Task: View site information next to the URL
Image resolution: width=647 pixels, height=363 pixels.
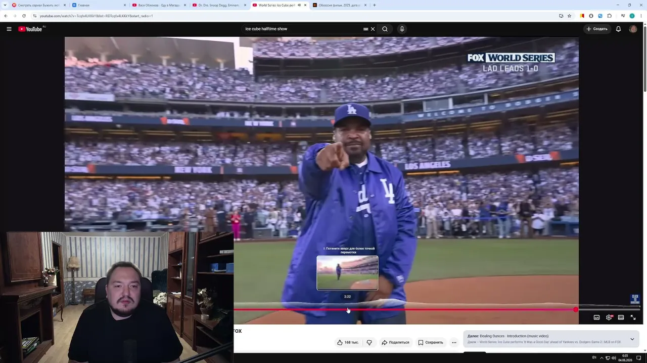Action: (34, 16)
